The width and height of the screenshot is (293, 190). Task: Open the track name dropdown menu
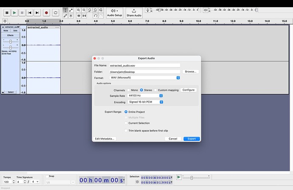point(12,27)
